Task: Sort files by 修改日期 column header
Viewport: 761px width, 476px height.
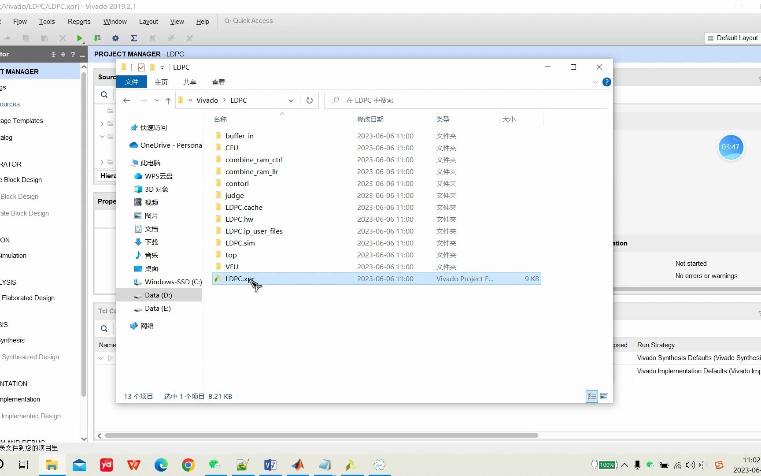Action: (370, 119)
